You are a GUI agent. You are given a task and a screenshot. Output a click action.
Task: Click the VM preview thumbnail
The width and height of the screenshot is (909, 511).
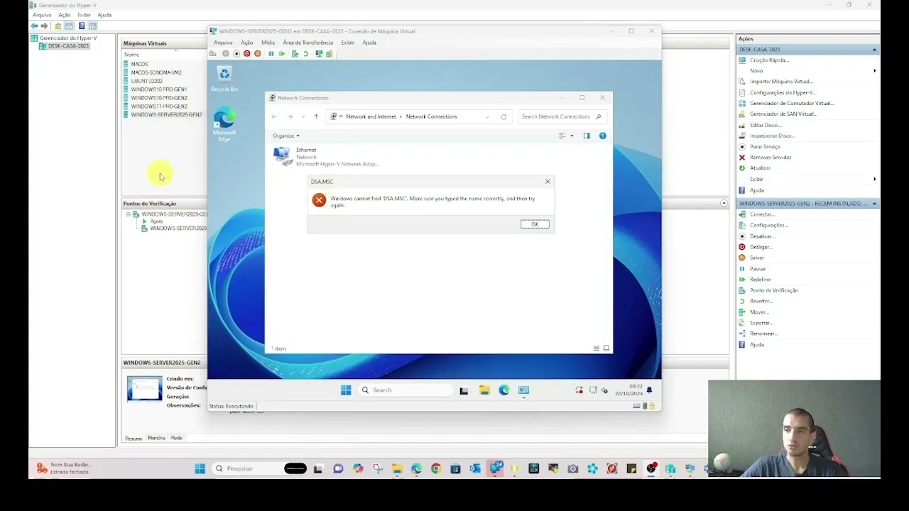pos(144,388)
